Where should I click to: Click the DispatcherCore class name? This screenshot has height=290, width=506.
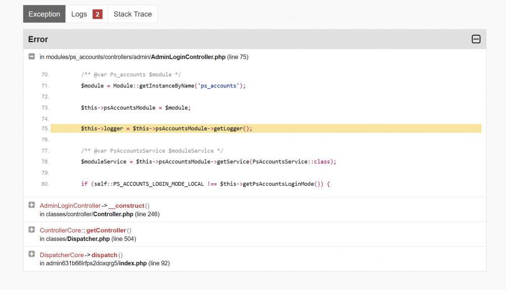(61, 255)
